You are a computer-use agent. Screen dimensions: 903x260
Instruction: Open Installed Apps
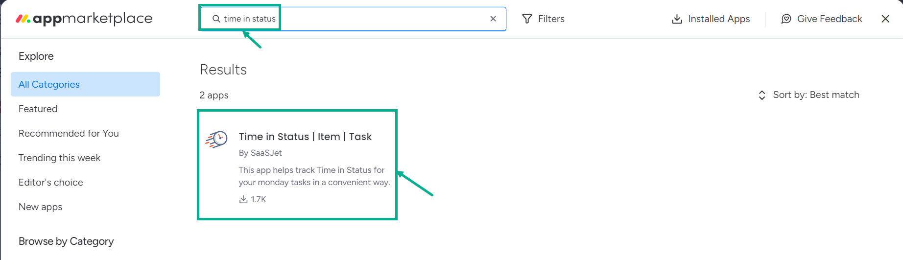(x=711, y=19)
